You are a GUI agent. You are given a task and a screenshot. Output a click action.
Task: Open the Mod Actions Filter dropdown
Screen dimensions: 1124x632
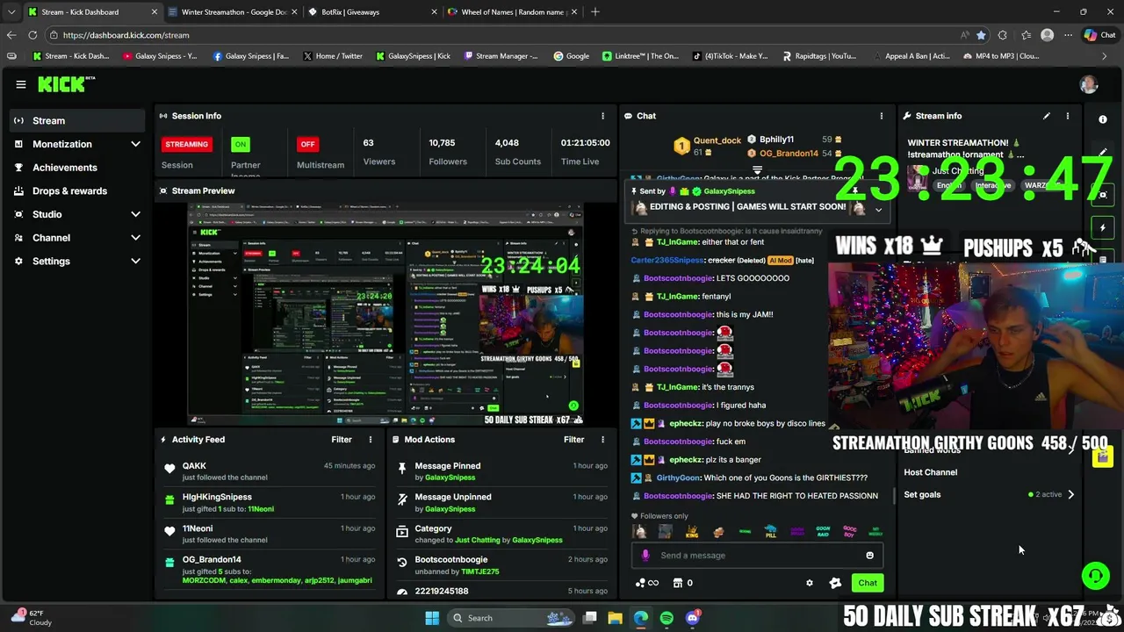tap(573, 440)
